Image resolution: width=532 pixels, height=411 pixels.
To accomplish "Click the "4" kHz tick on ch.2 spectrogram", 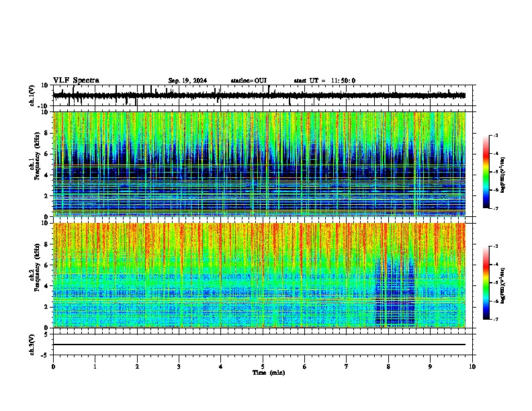I will click(46, 286).
